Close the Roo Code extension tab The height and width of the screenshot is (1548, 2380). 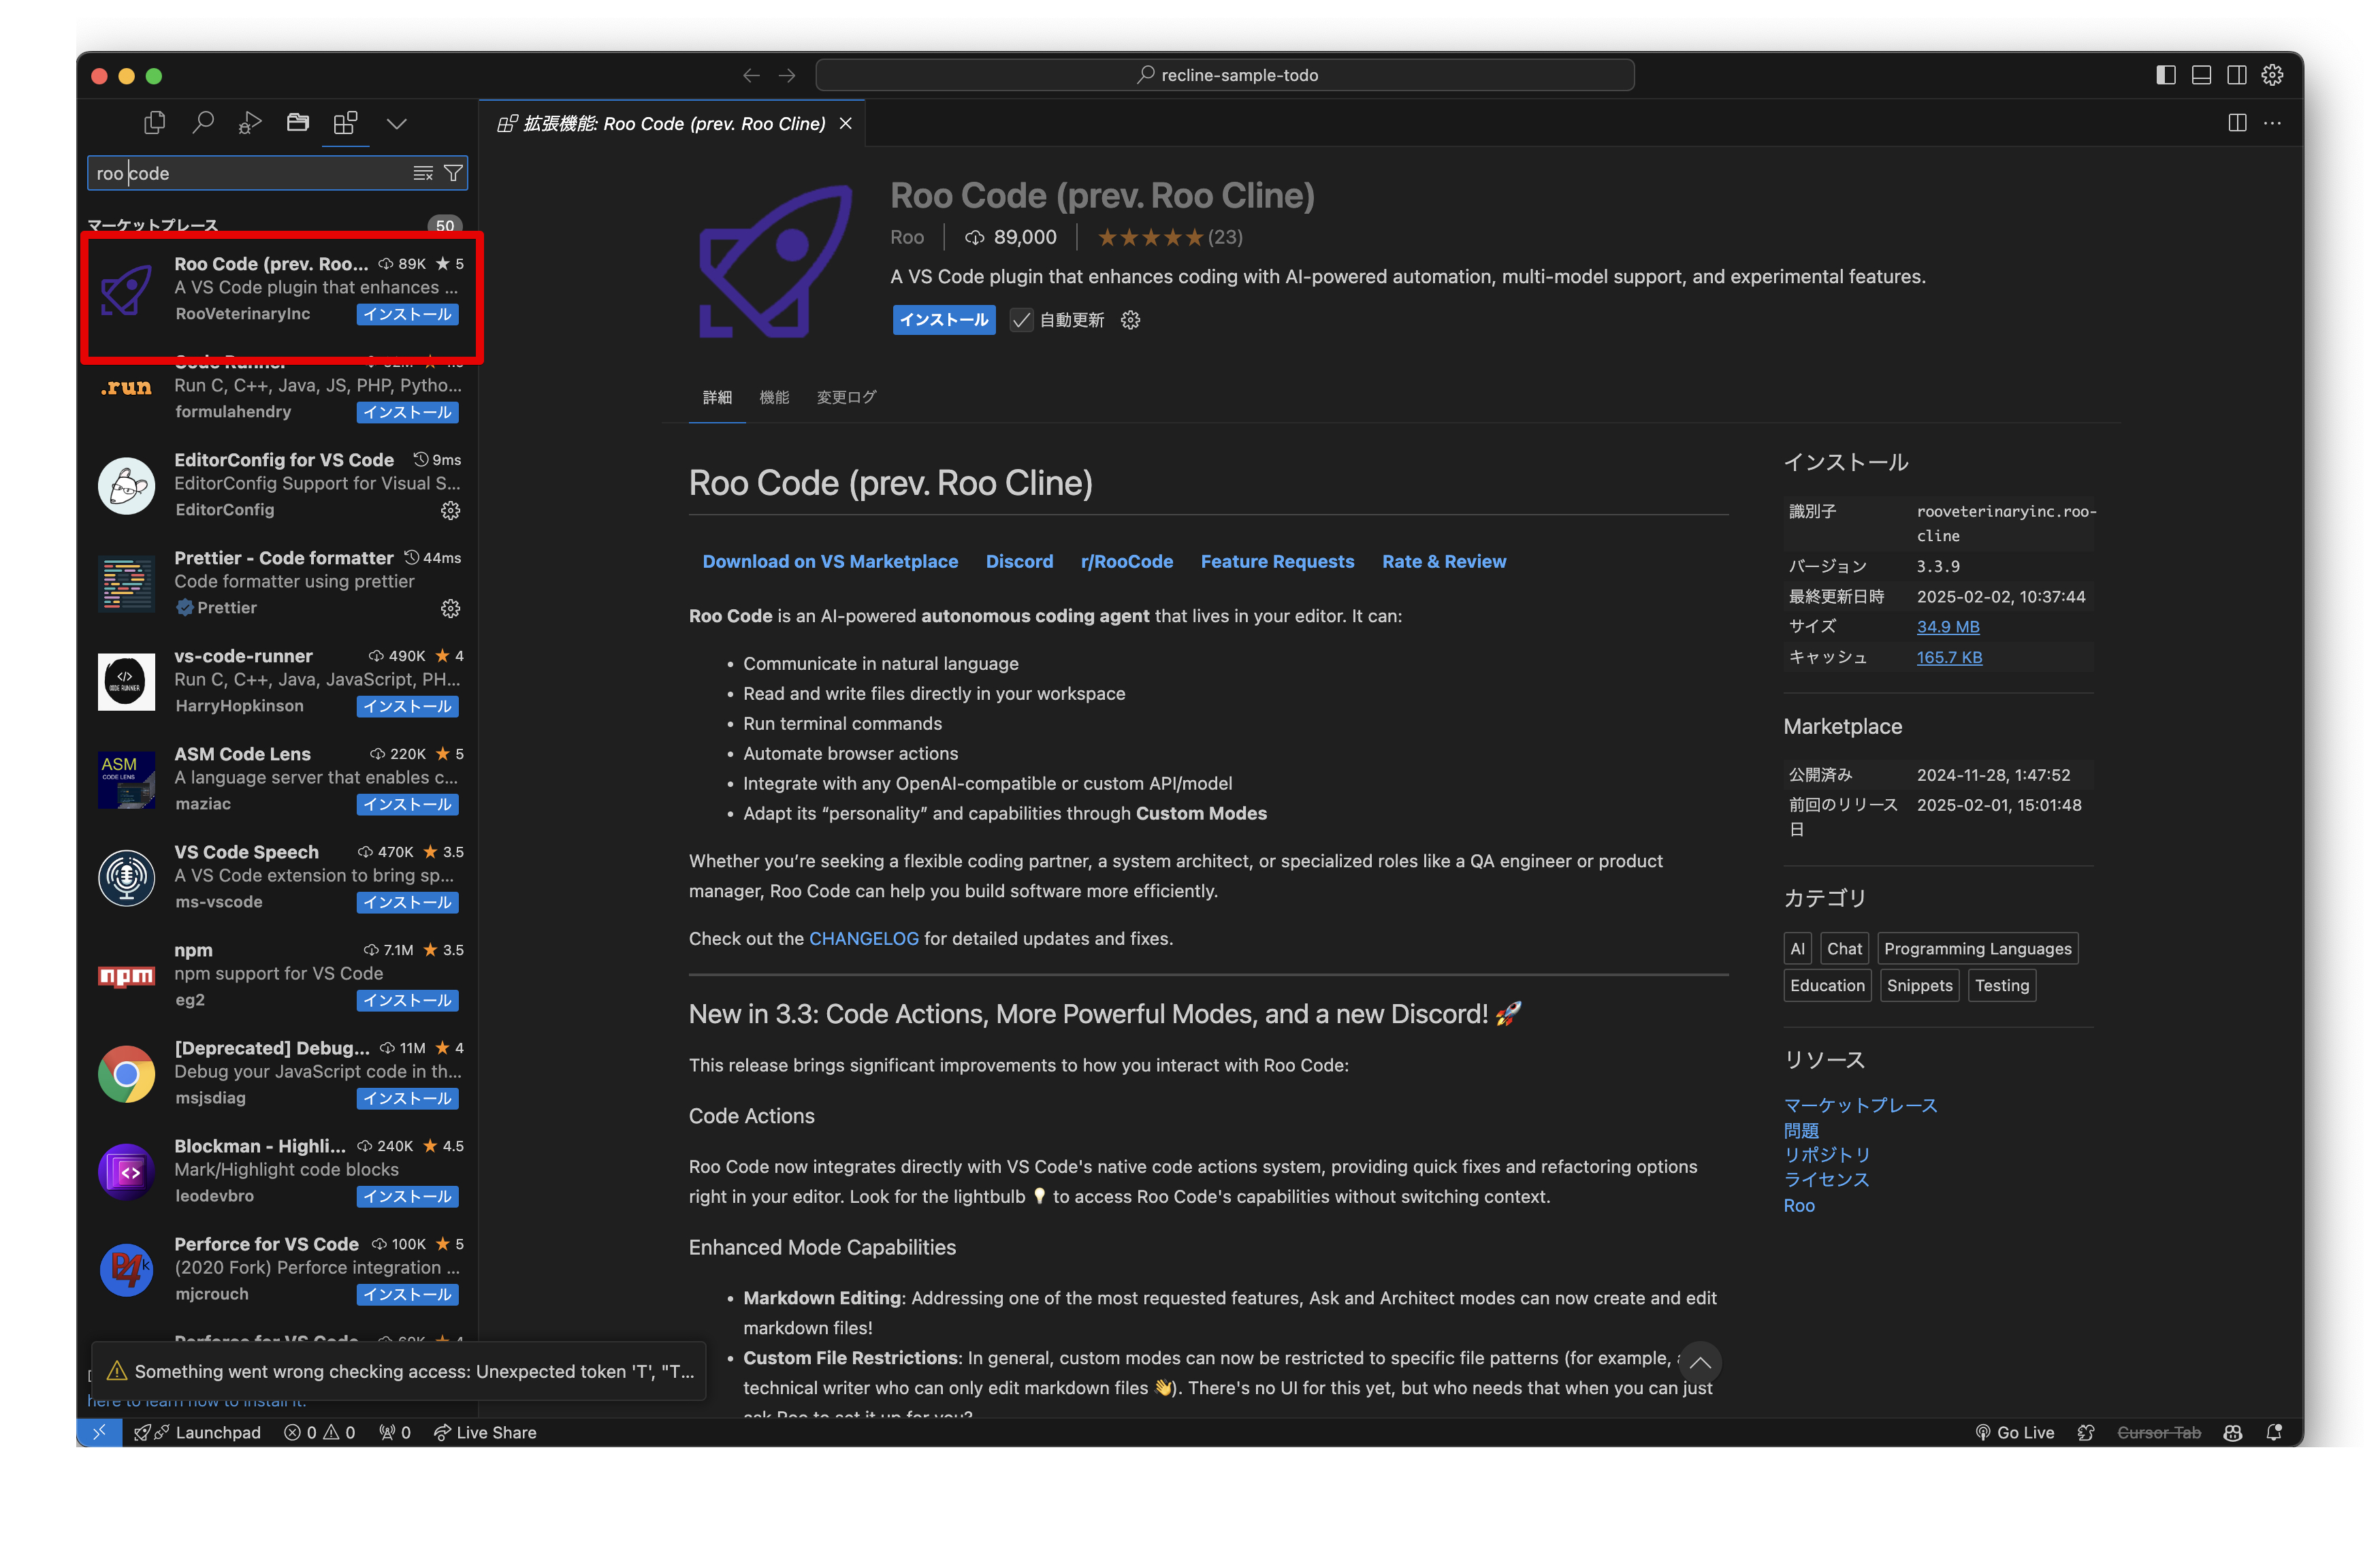[x=846, y=123]
